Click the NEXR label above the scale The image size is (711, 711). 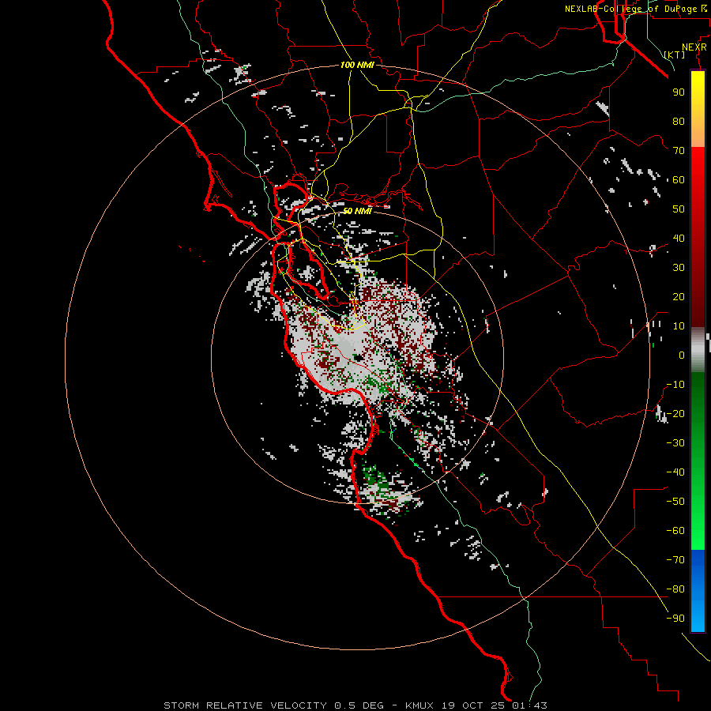click(694, 47)
